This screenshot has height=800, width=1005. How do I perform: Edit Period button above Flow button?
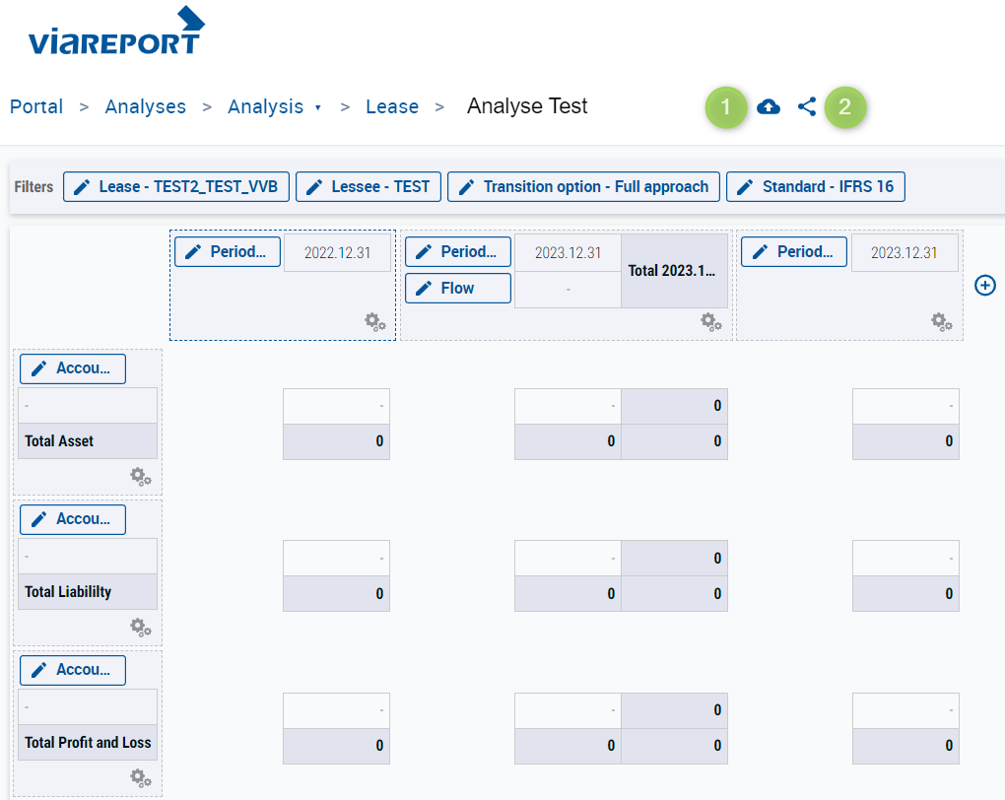[458, 252]
